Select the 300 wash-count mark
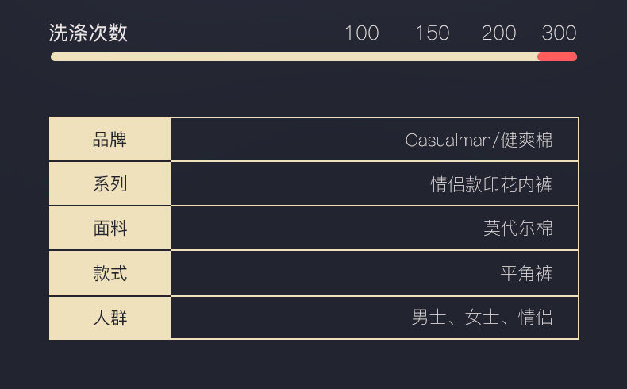The height and width of the screenshot is (389, 627). point(559,33)
